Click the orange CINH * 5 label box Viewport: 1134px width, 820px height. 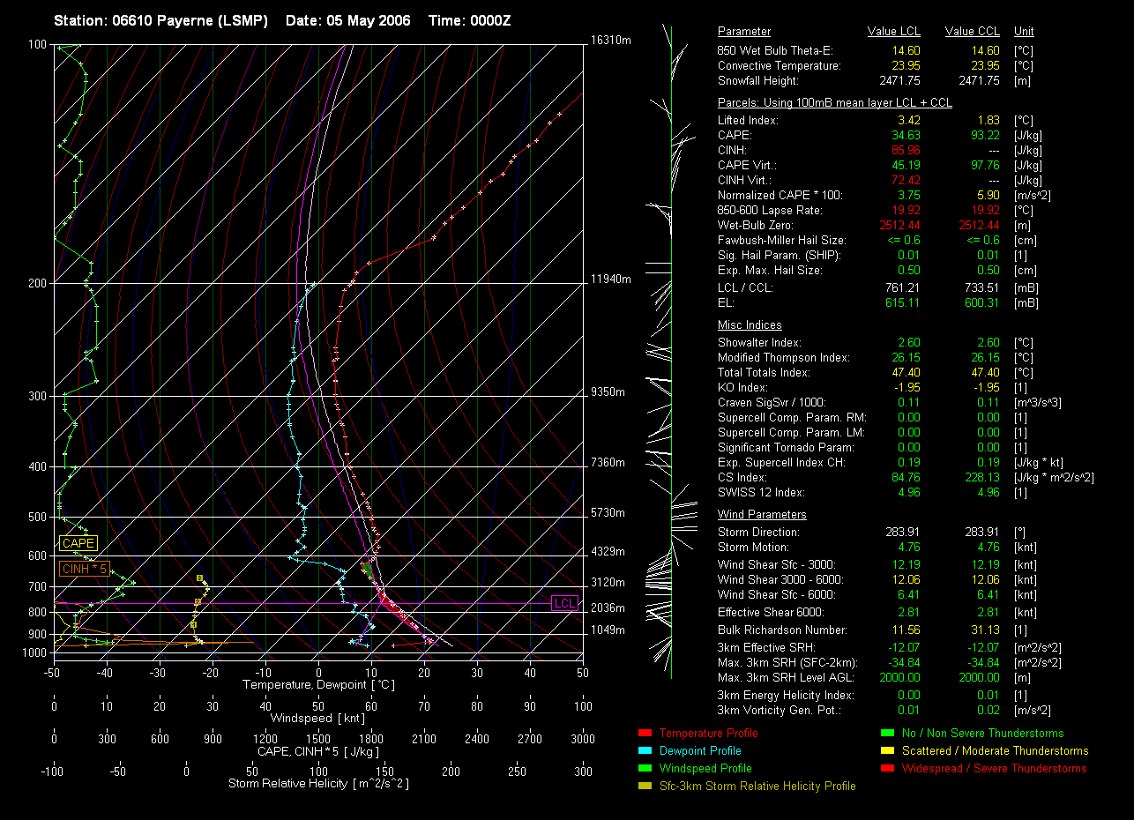(84, 569)
